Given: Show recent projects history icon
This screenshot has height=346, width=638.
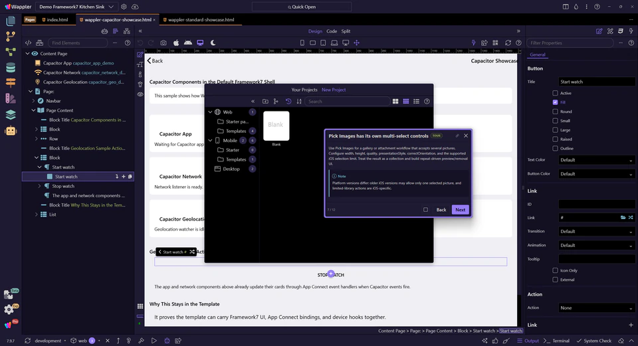Looking at the screenshot, I should point(288,101).
